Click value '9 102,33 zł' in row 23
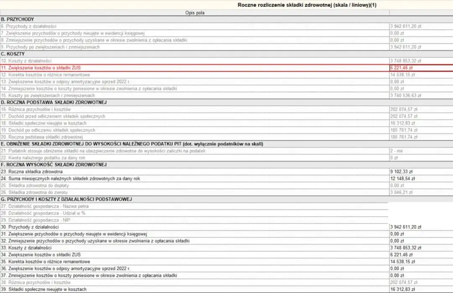Screen dimensions: 453x293 (401, 172)
